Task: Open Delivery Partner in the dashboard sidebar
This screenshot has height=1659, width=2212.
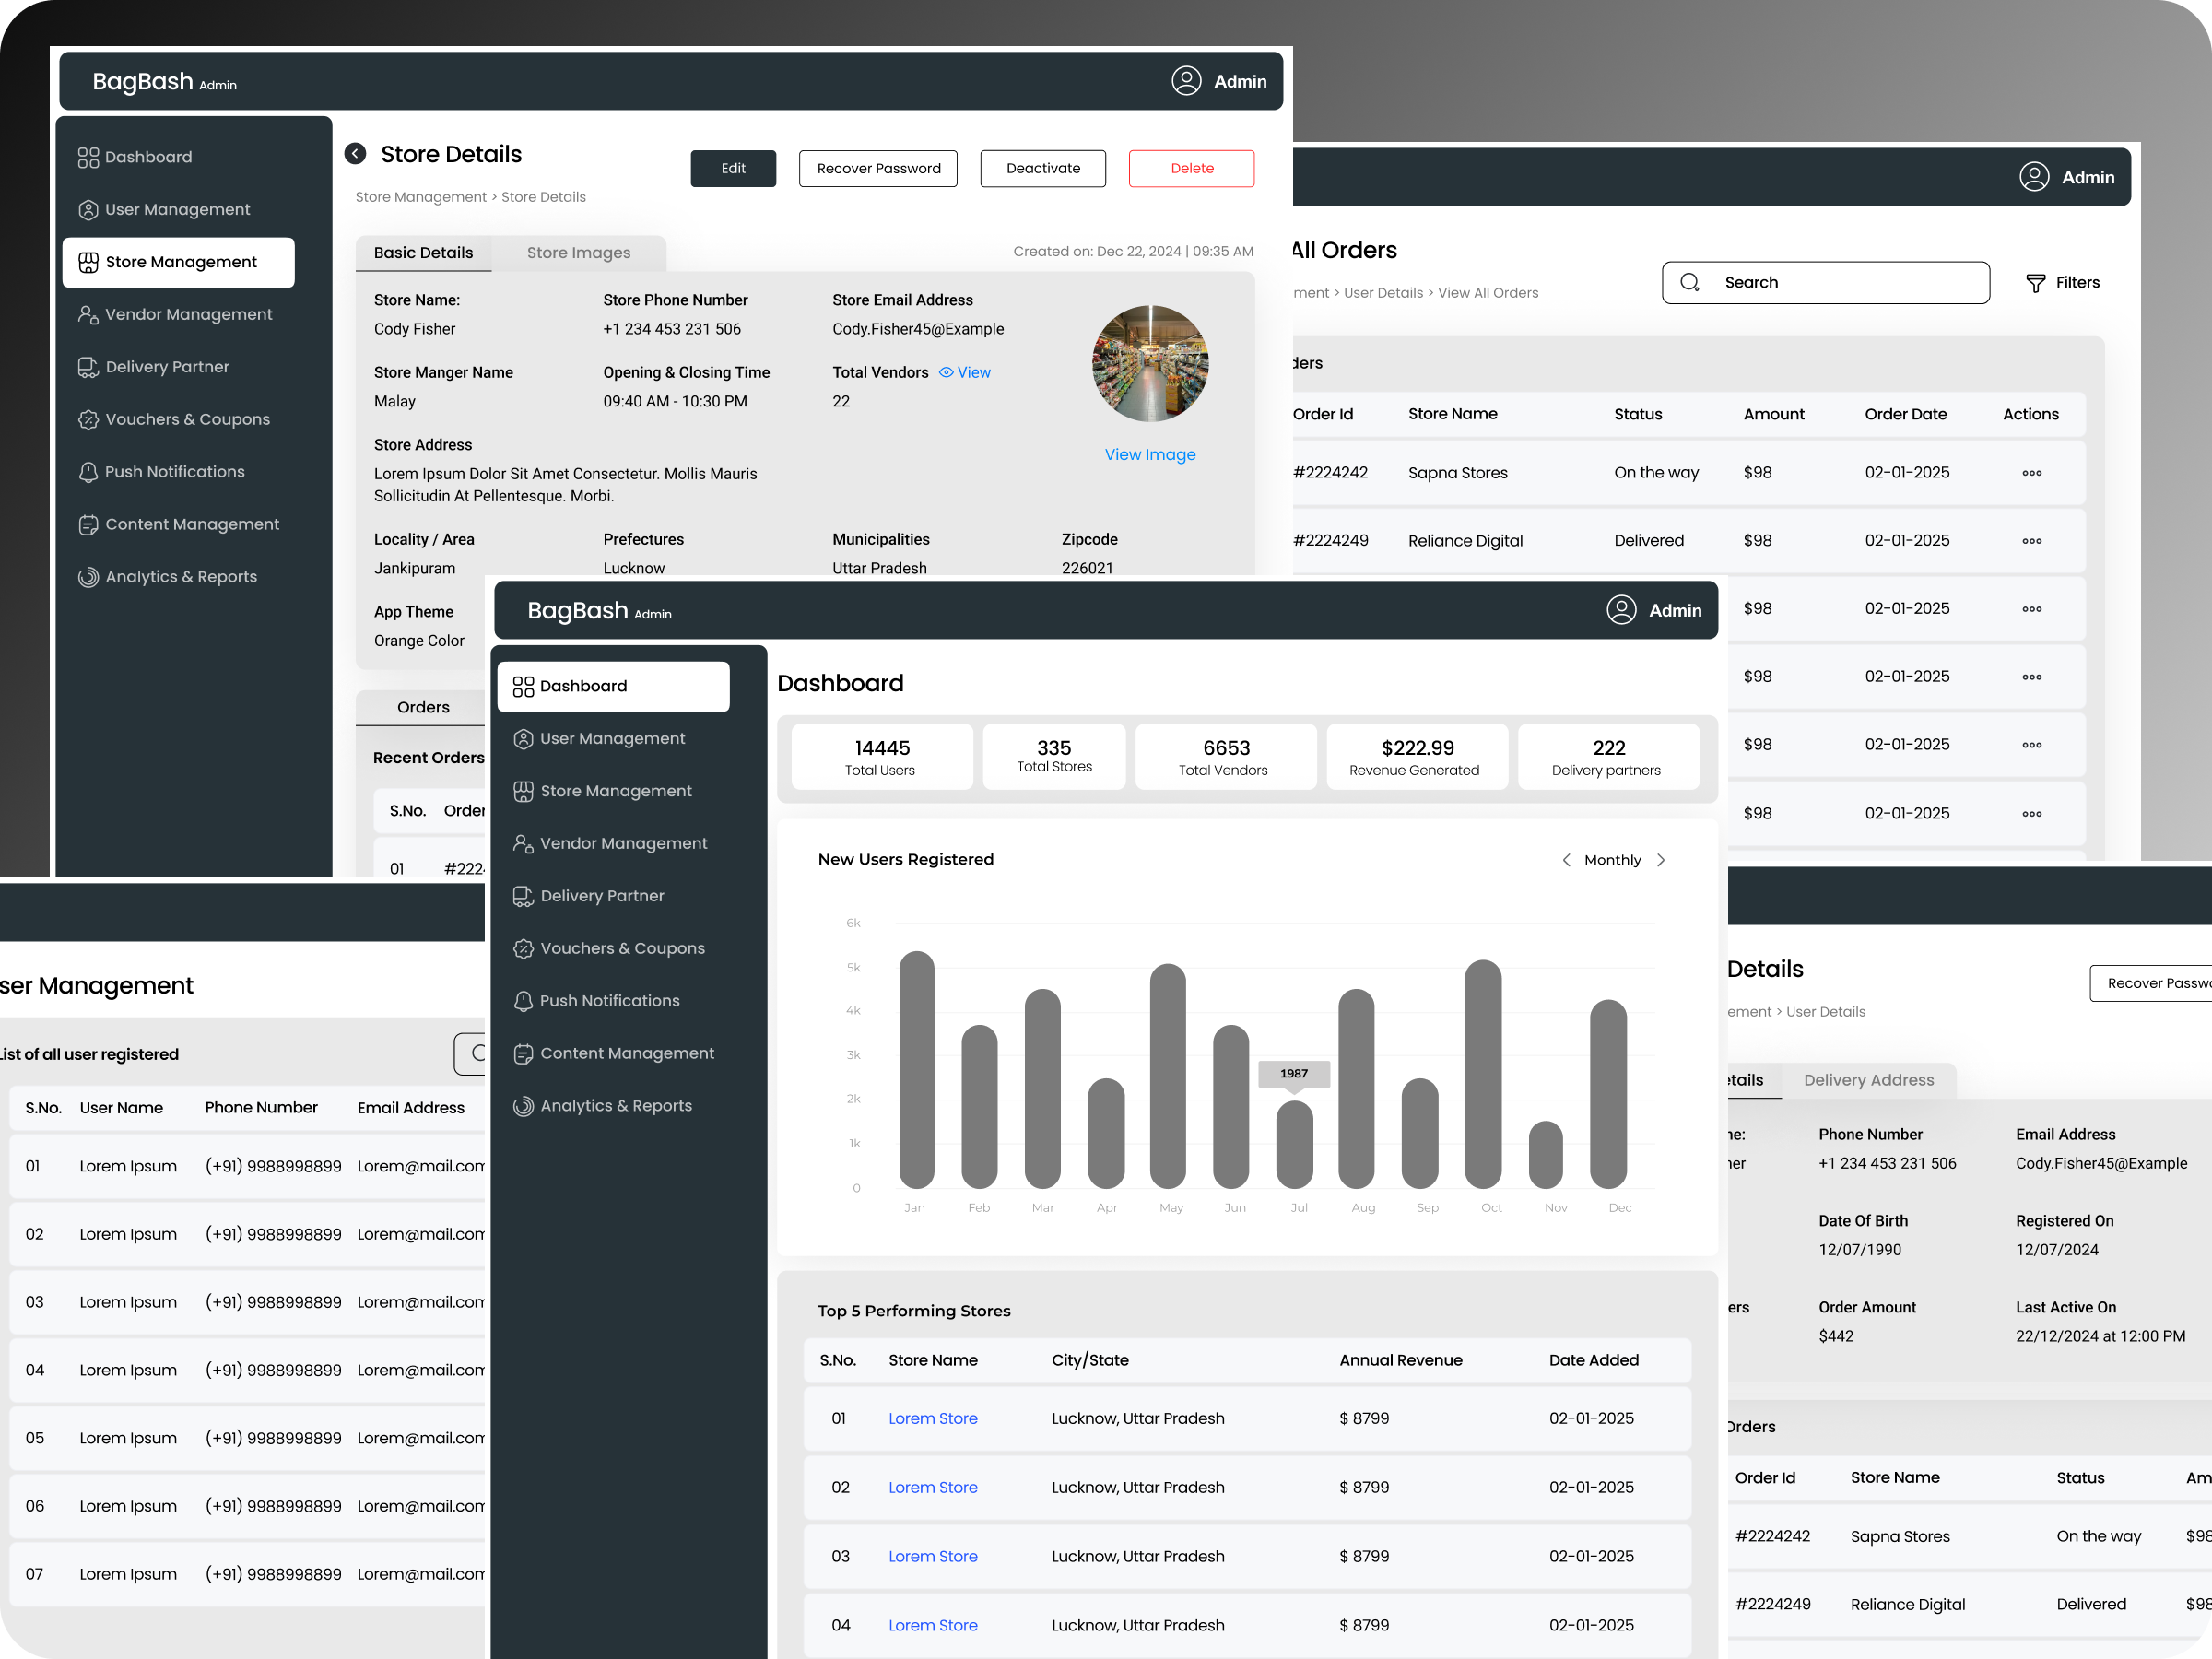Action: coord(601,896)
